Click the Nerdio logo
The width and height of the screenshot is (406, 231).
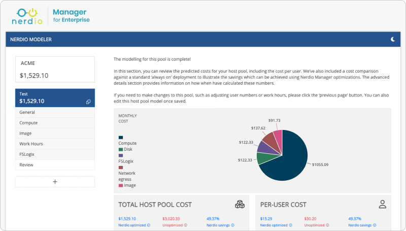point(27,16)
